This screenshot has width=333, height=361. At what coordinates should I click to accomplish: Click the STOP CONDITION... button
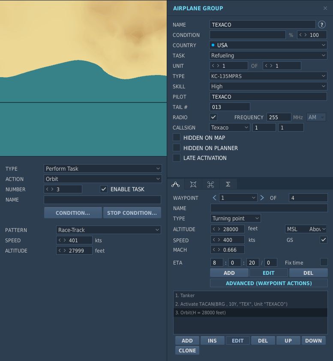[x=132, y=213]
